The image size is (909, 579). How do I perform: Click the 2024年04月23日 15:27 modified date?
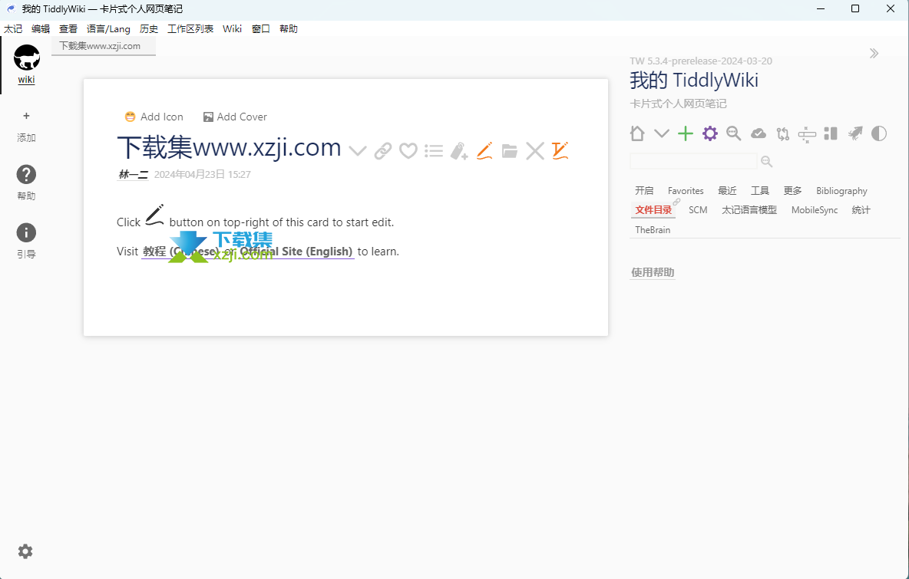[x=203, y=174]
